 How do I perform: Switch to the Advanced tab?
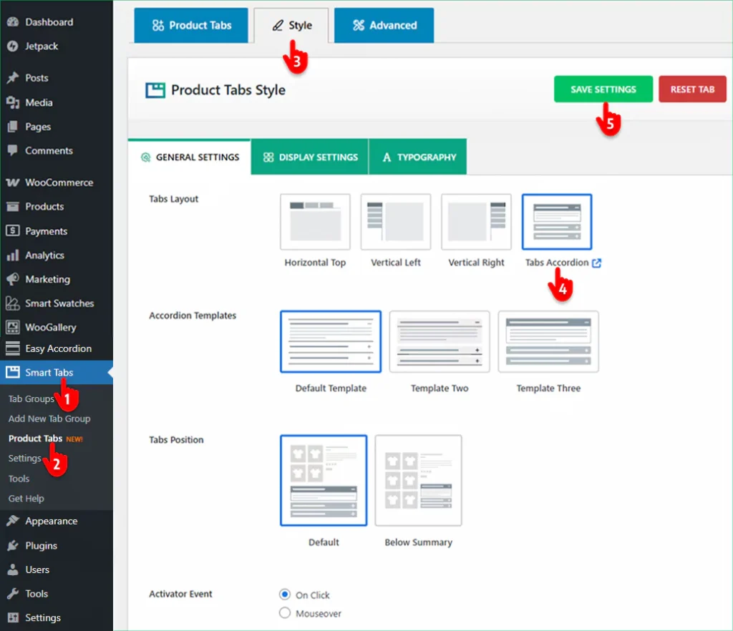pos(384,25)
